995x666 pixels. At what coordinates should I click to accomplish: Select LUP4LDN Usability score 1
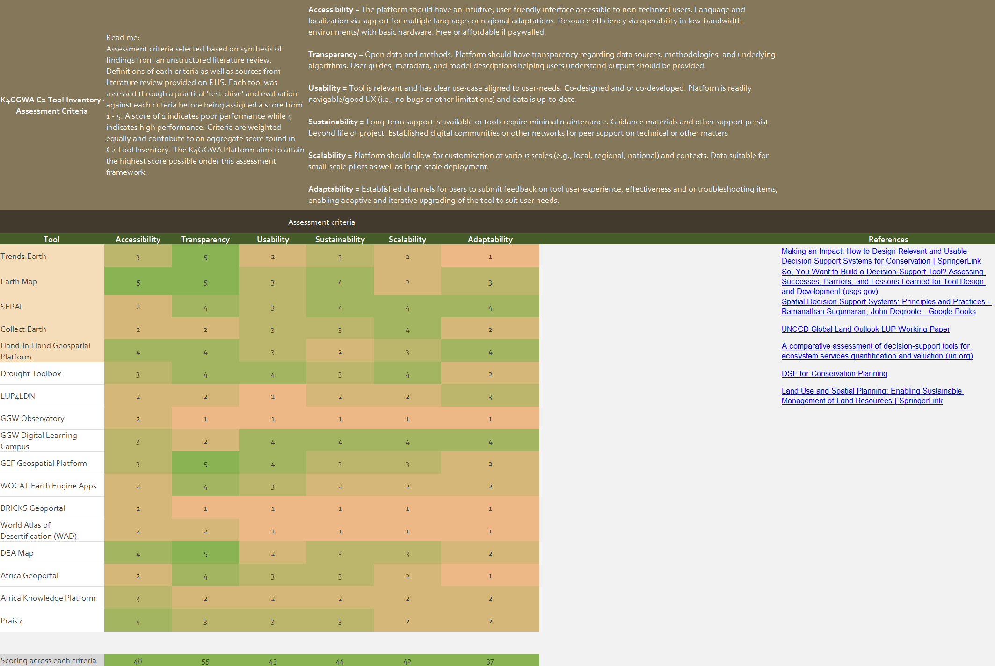tap(273, 396)
